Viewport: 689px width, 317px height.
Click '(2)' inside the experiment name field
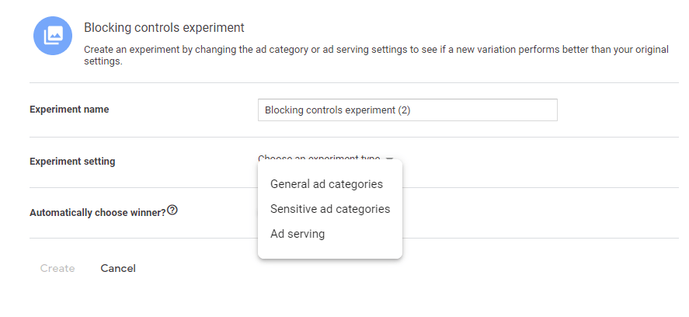[404, 110]
